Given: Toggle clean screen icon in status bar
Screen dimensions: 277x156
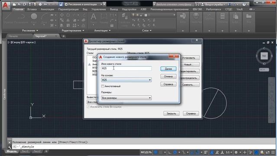Looking at the screenshot, I should (268, 152).
